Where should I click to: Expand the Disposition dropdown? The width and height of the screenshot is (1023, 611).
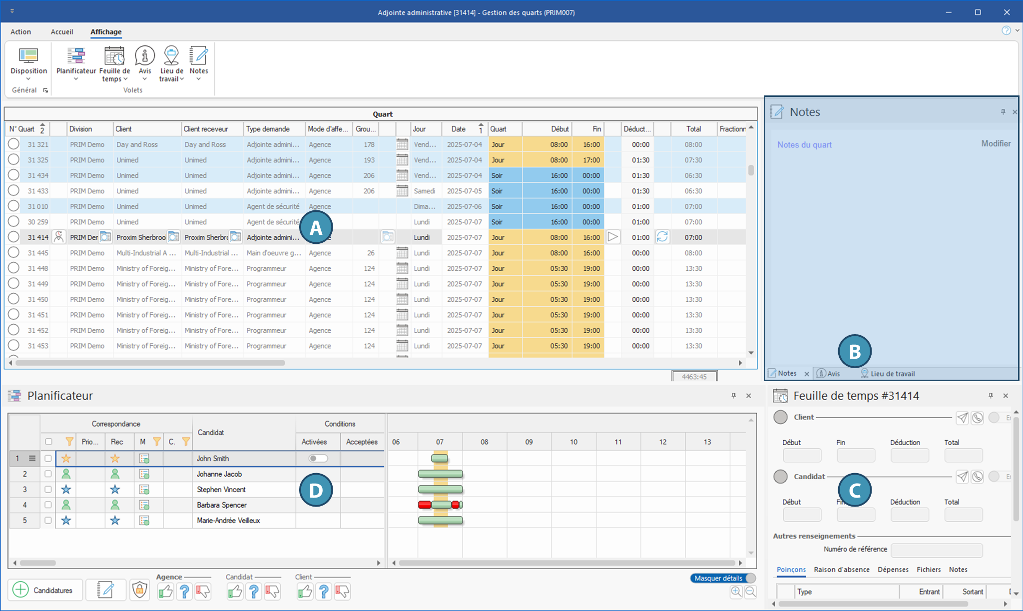(28, 79)
